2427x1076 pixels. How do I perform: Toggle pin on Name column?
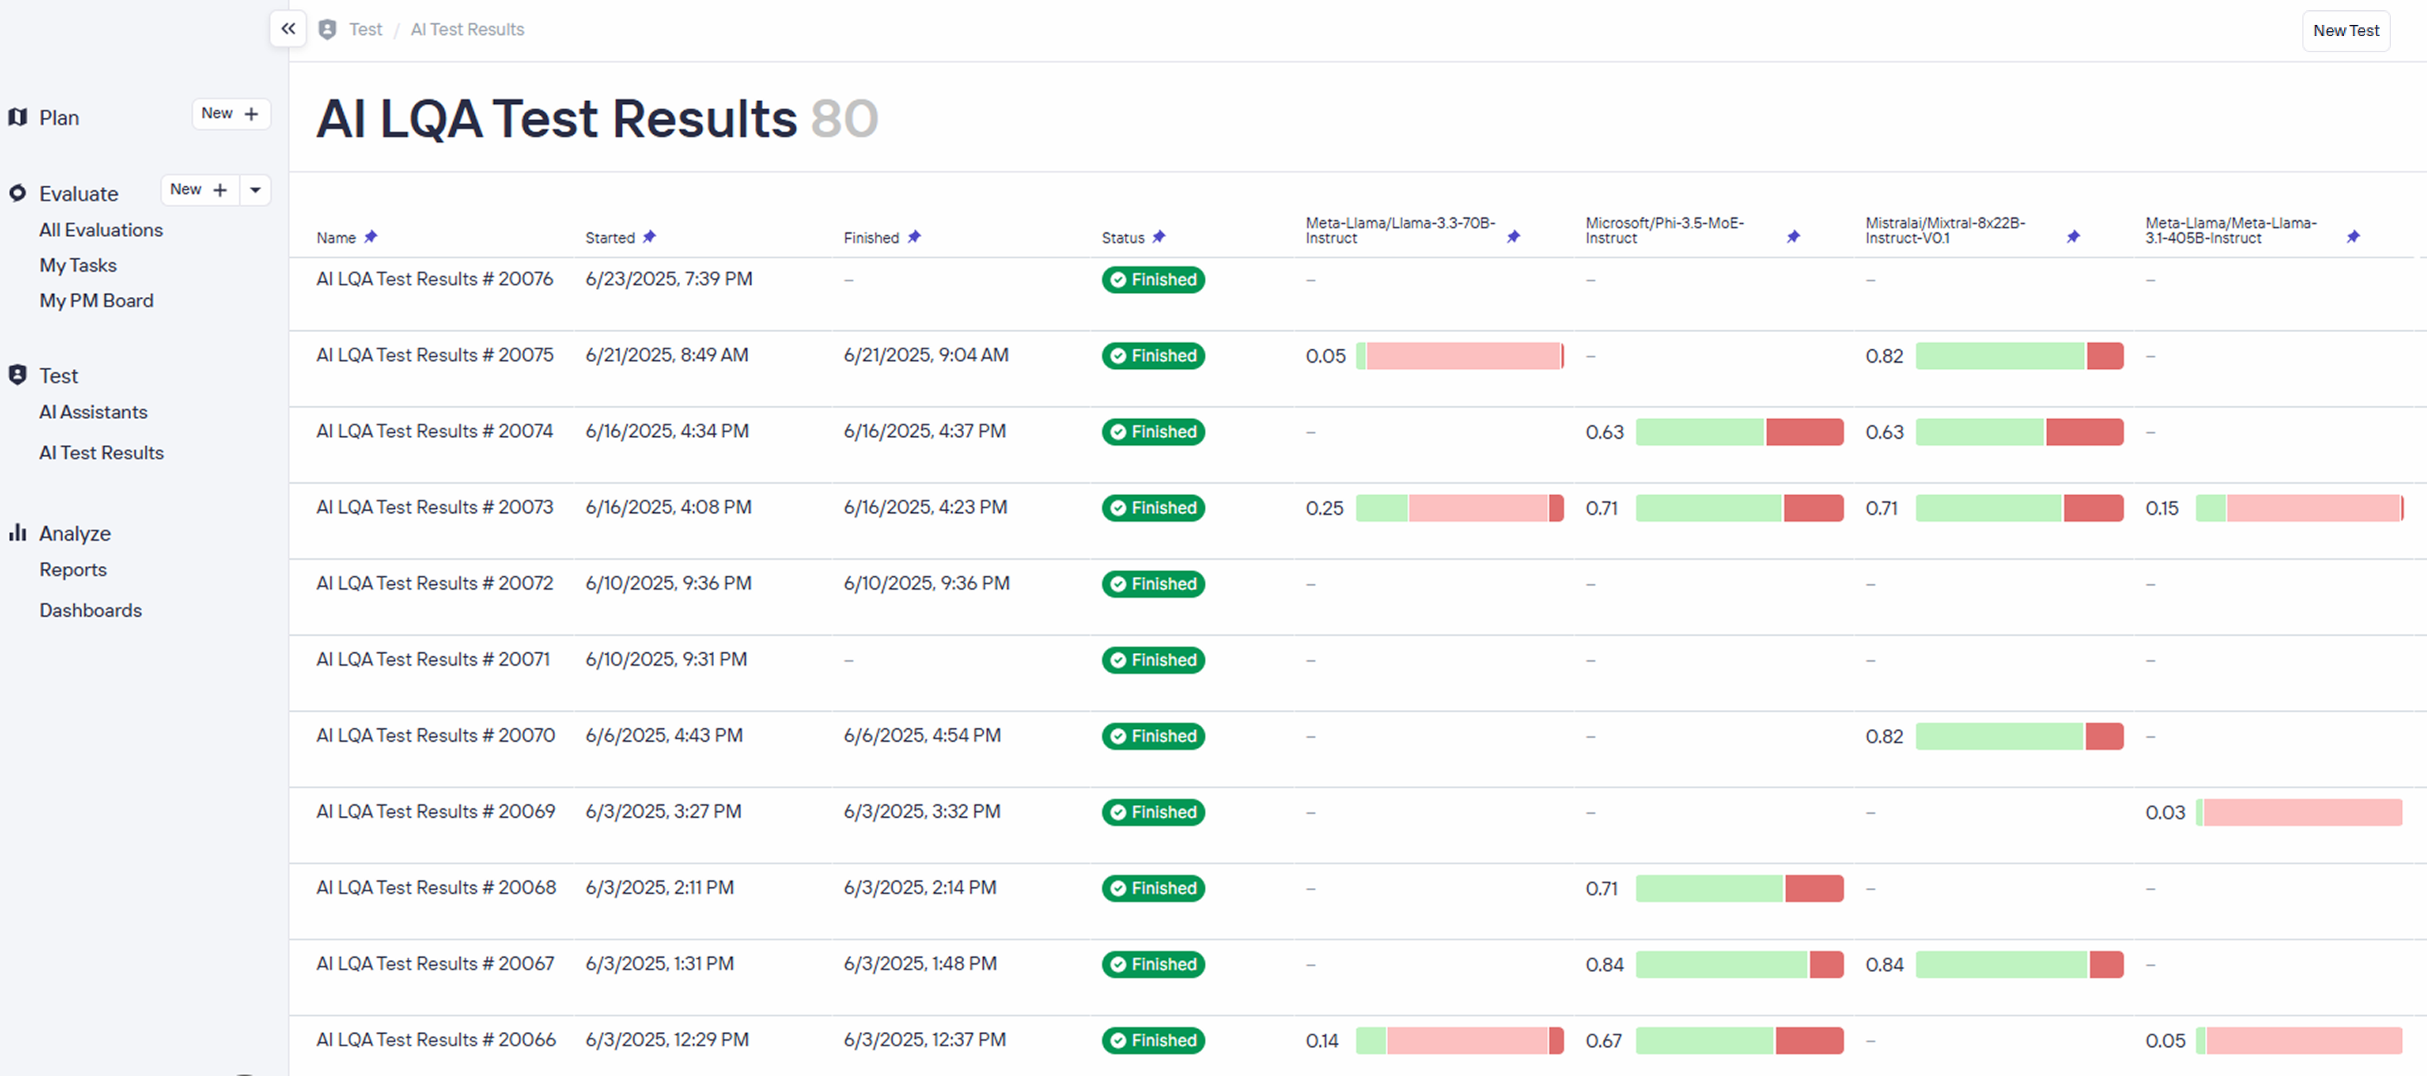click(x=371, y=236)
